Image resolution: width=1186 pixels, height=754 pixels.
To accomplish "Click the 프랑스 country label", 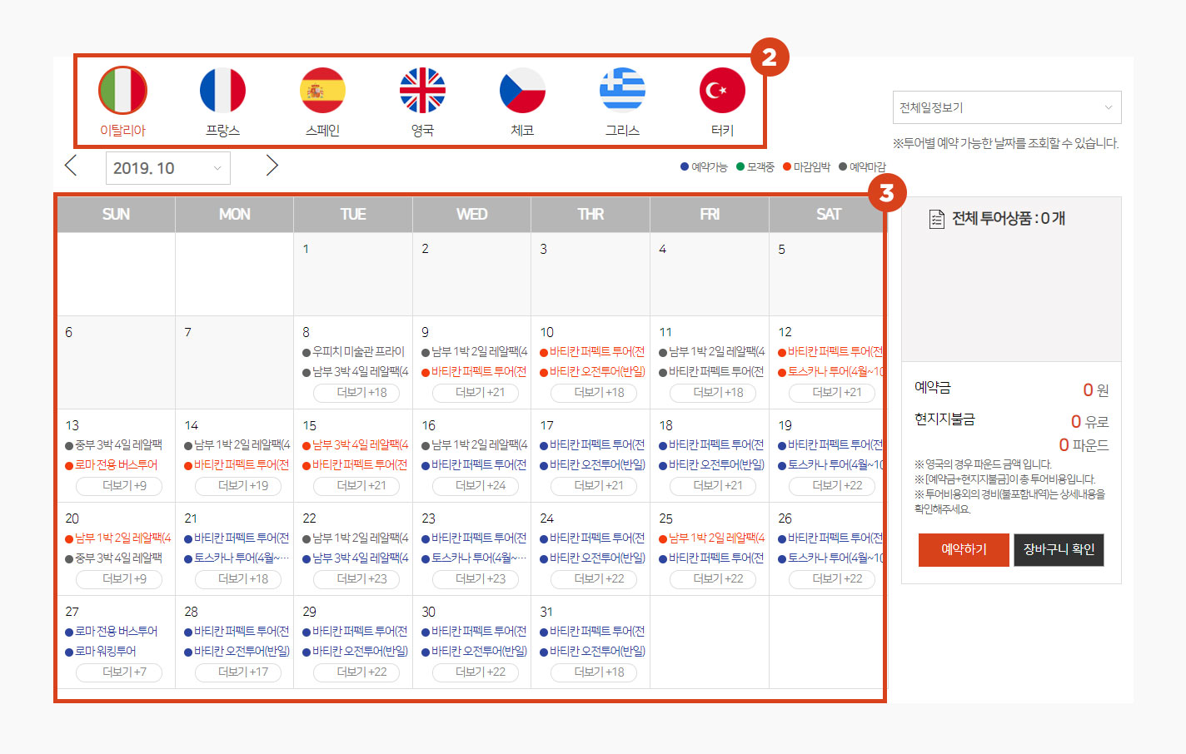I will tap(222, 131).
